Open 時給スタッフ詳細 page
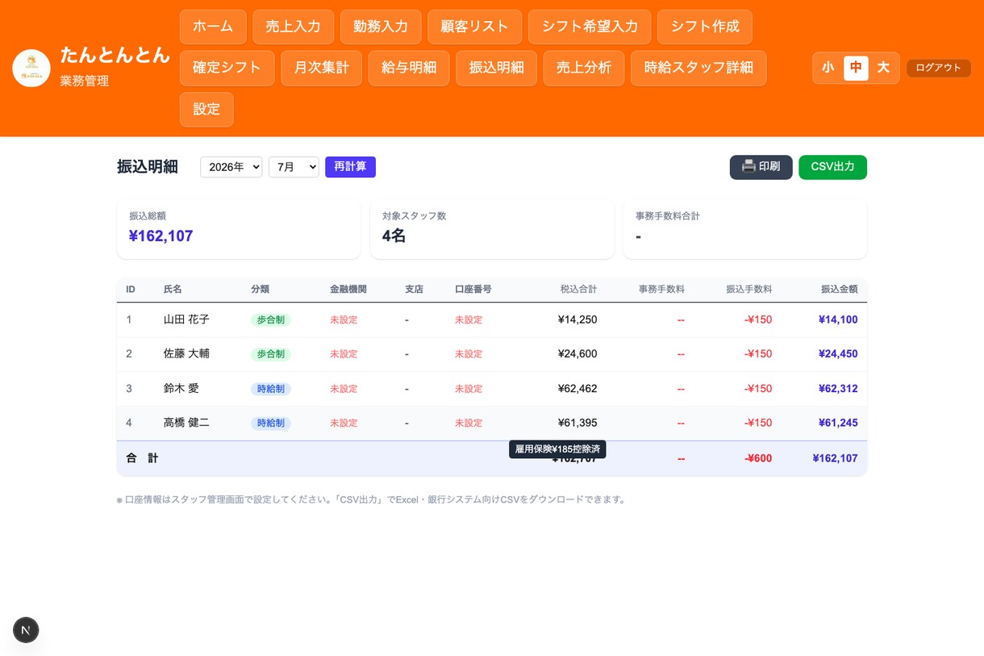This screenshot has height=656, width=984. (x=698, y=68)
